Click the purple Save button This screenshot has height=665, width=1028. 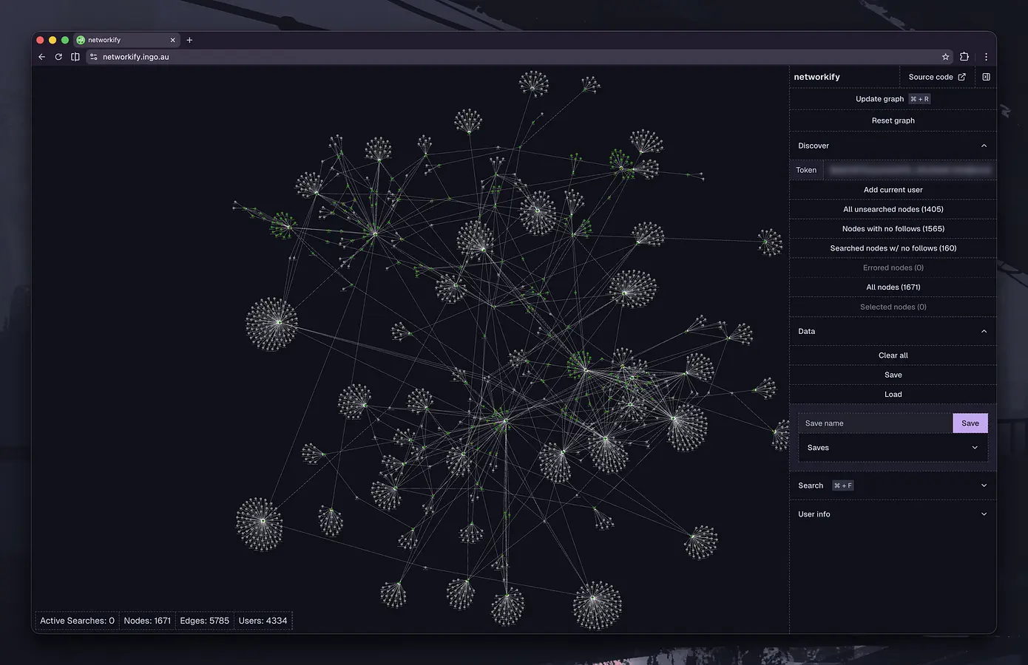pos(970,423)
